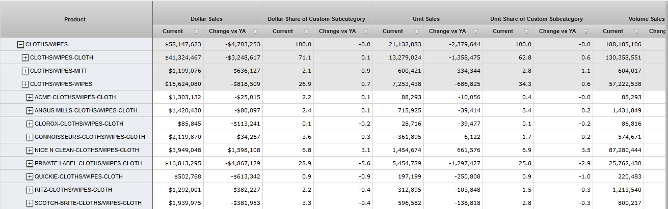Image resolution: width=668 pixels, height=209 pixels.
Task: Expand the PRIVATE LABEL cloth row
Action: (x=30, y=163)
